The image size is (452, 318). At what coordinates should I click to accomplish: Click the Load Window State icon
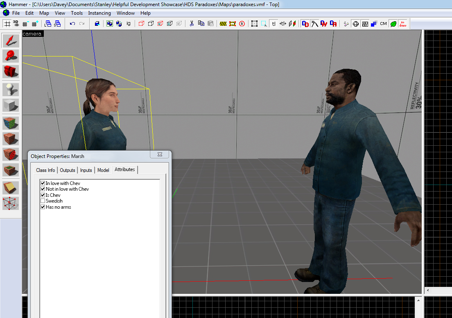(x=48, y=24)
